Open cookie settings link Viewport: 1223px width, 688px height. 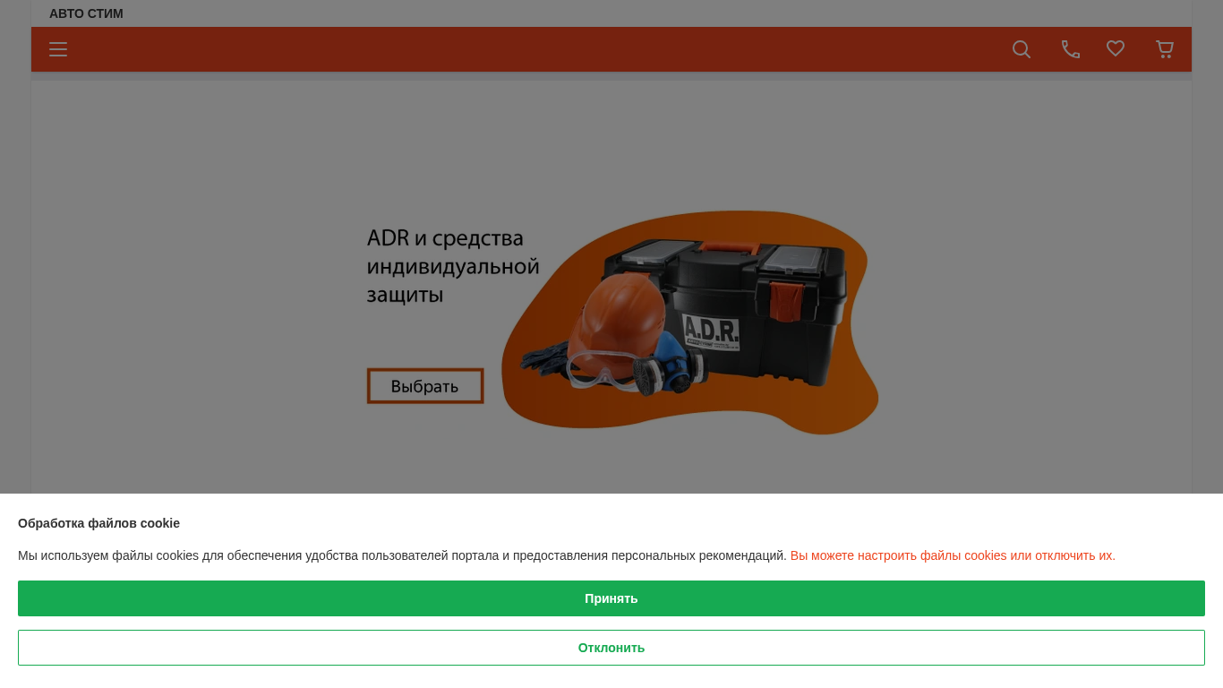point(953,555)
